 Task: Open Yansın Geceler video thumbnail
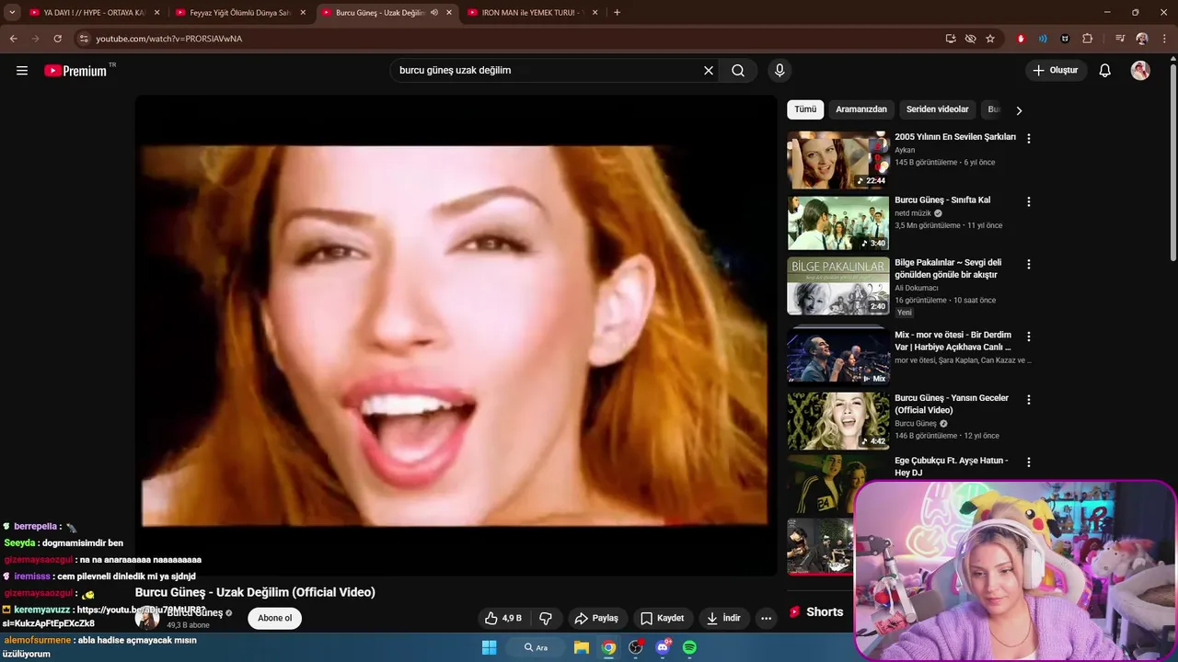(838, 421)
